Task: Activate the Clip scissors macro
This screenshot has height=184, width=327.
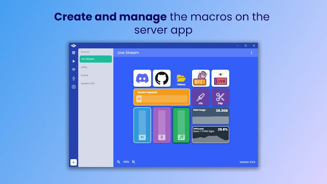Action: pyautogui.click(x=220, y=97)
